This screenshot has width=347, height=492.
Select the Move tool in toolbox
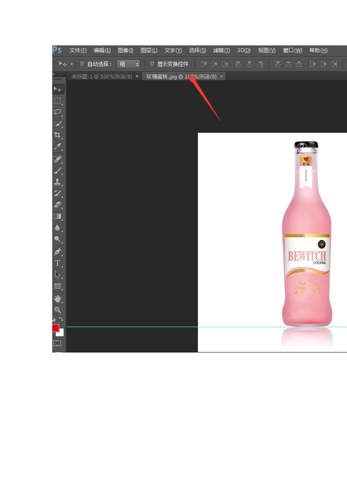pos(58,89)
